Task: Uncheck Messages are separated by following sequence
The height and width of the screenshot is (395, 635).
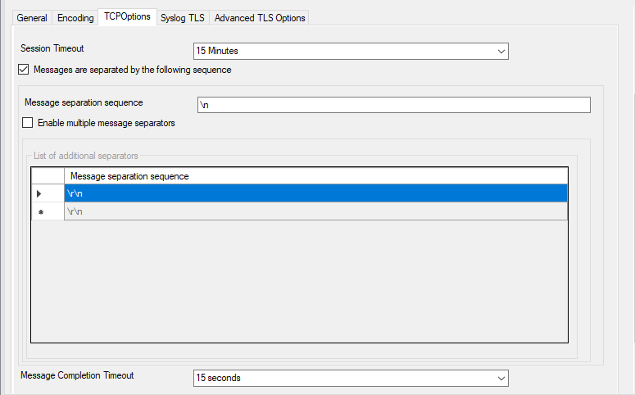Action: pos(23,70)
